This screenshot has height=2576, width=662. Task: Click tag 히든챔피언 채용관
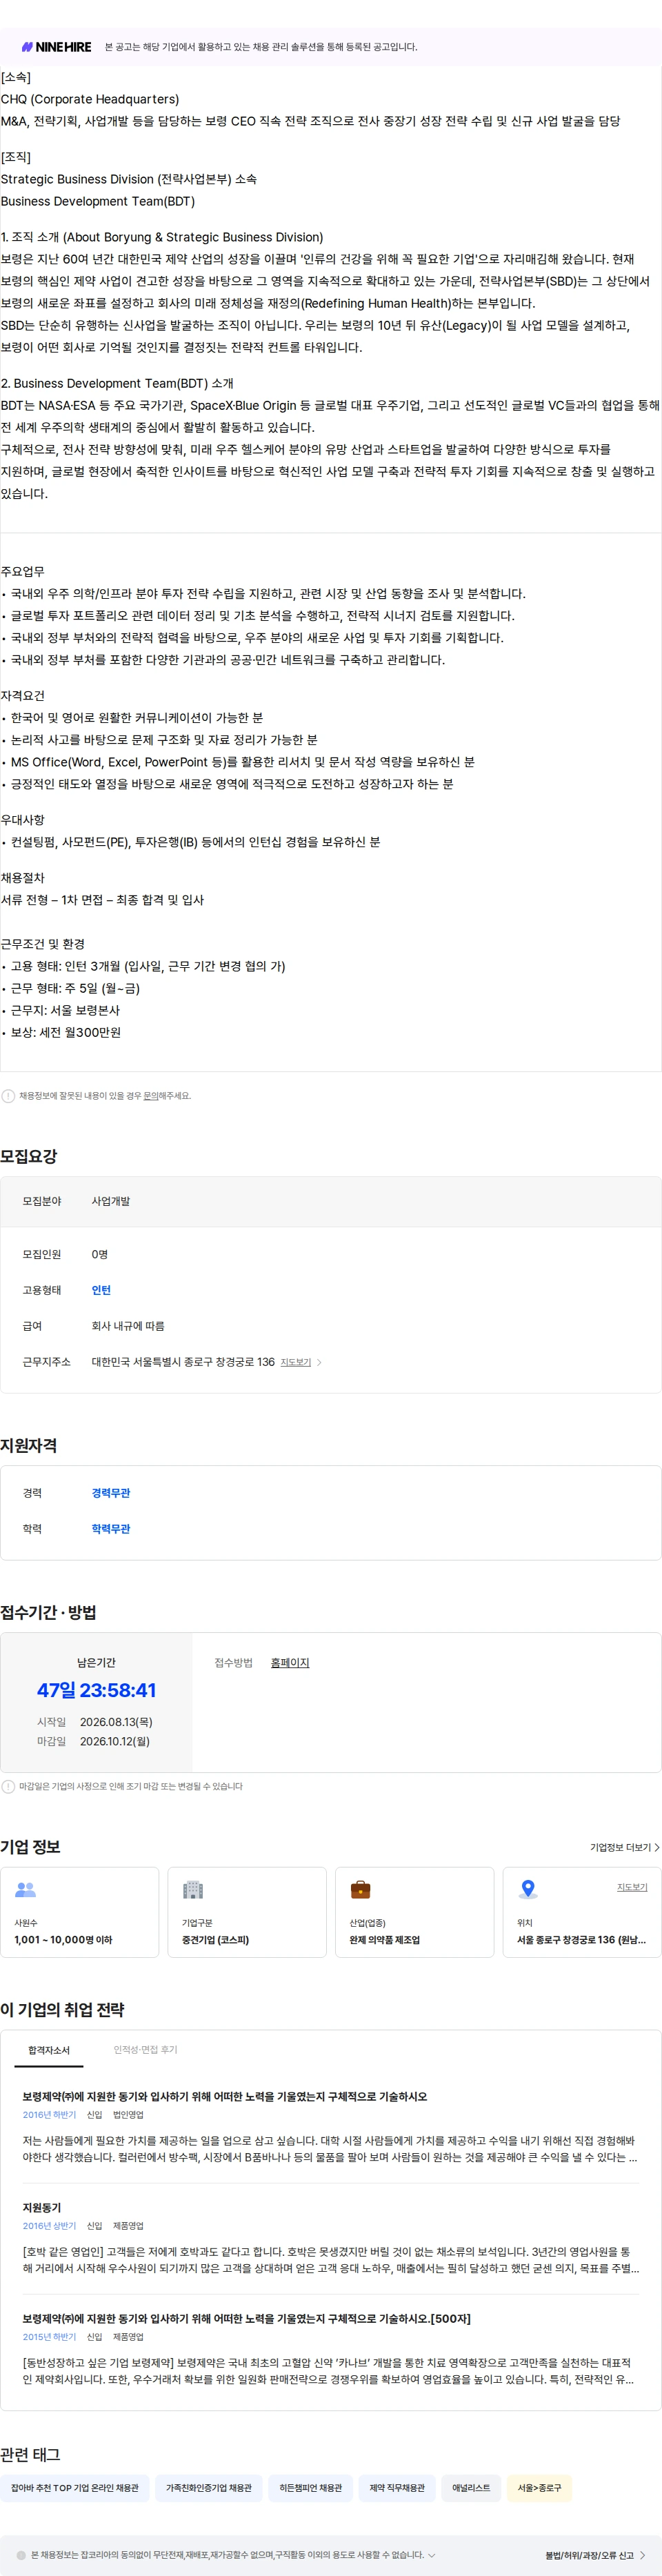click(310, 2488)
